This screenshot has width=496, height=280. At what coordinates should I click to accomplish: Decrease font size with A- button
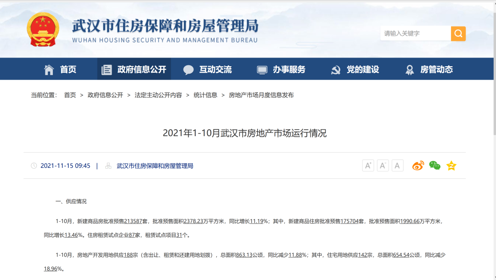point(383,166)
